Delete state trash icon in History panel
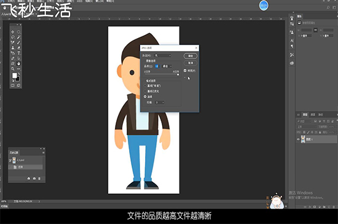The height and width of the screenshot is (224, 338). click(39, 179)
